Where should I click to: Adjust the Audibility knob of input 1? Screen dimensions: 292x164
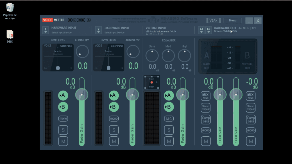pyautogui.click(x=82, y=52)
